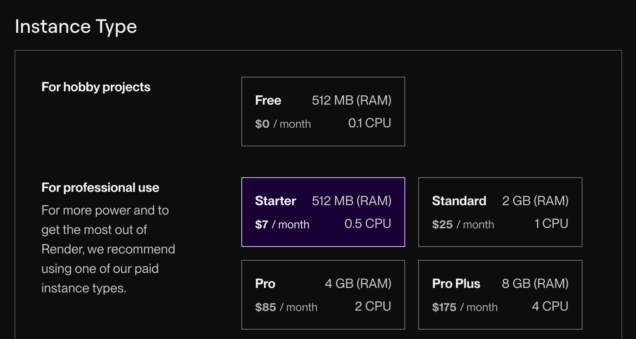Click the For professional use heading
Viewport: 636px width, 339px height.
(100, 188)
